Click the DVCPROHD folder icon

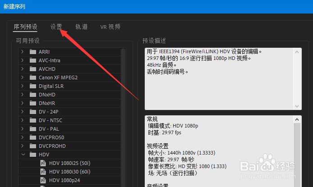click(33, 146)
